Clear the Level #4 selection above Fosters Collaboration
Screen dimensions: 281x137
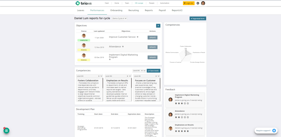coord(99,76)
